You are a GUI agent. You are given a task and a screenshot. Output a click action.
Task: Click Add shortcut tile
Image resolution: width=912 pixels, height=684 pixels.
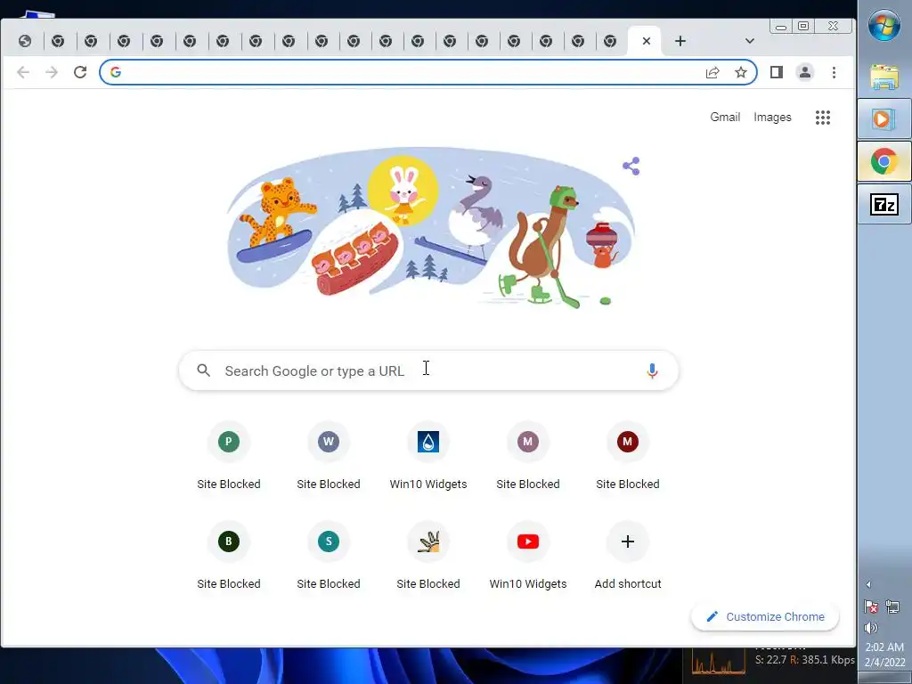(x=628, y=557)
